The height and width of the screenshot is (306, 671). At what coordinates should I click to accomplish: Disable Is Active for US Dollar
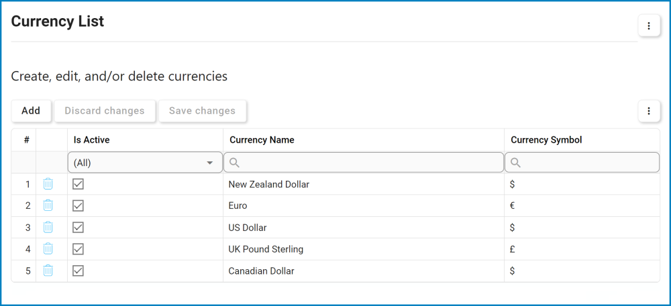(78, 228)
